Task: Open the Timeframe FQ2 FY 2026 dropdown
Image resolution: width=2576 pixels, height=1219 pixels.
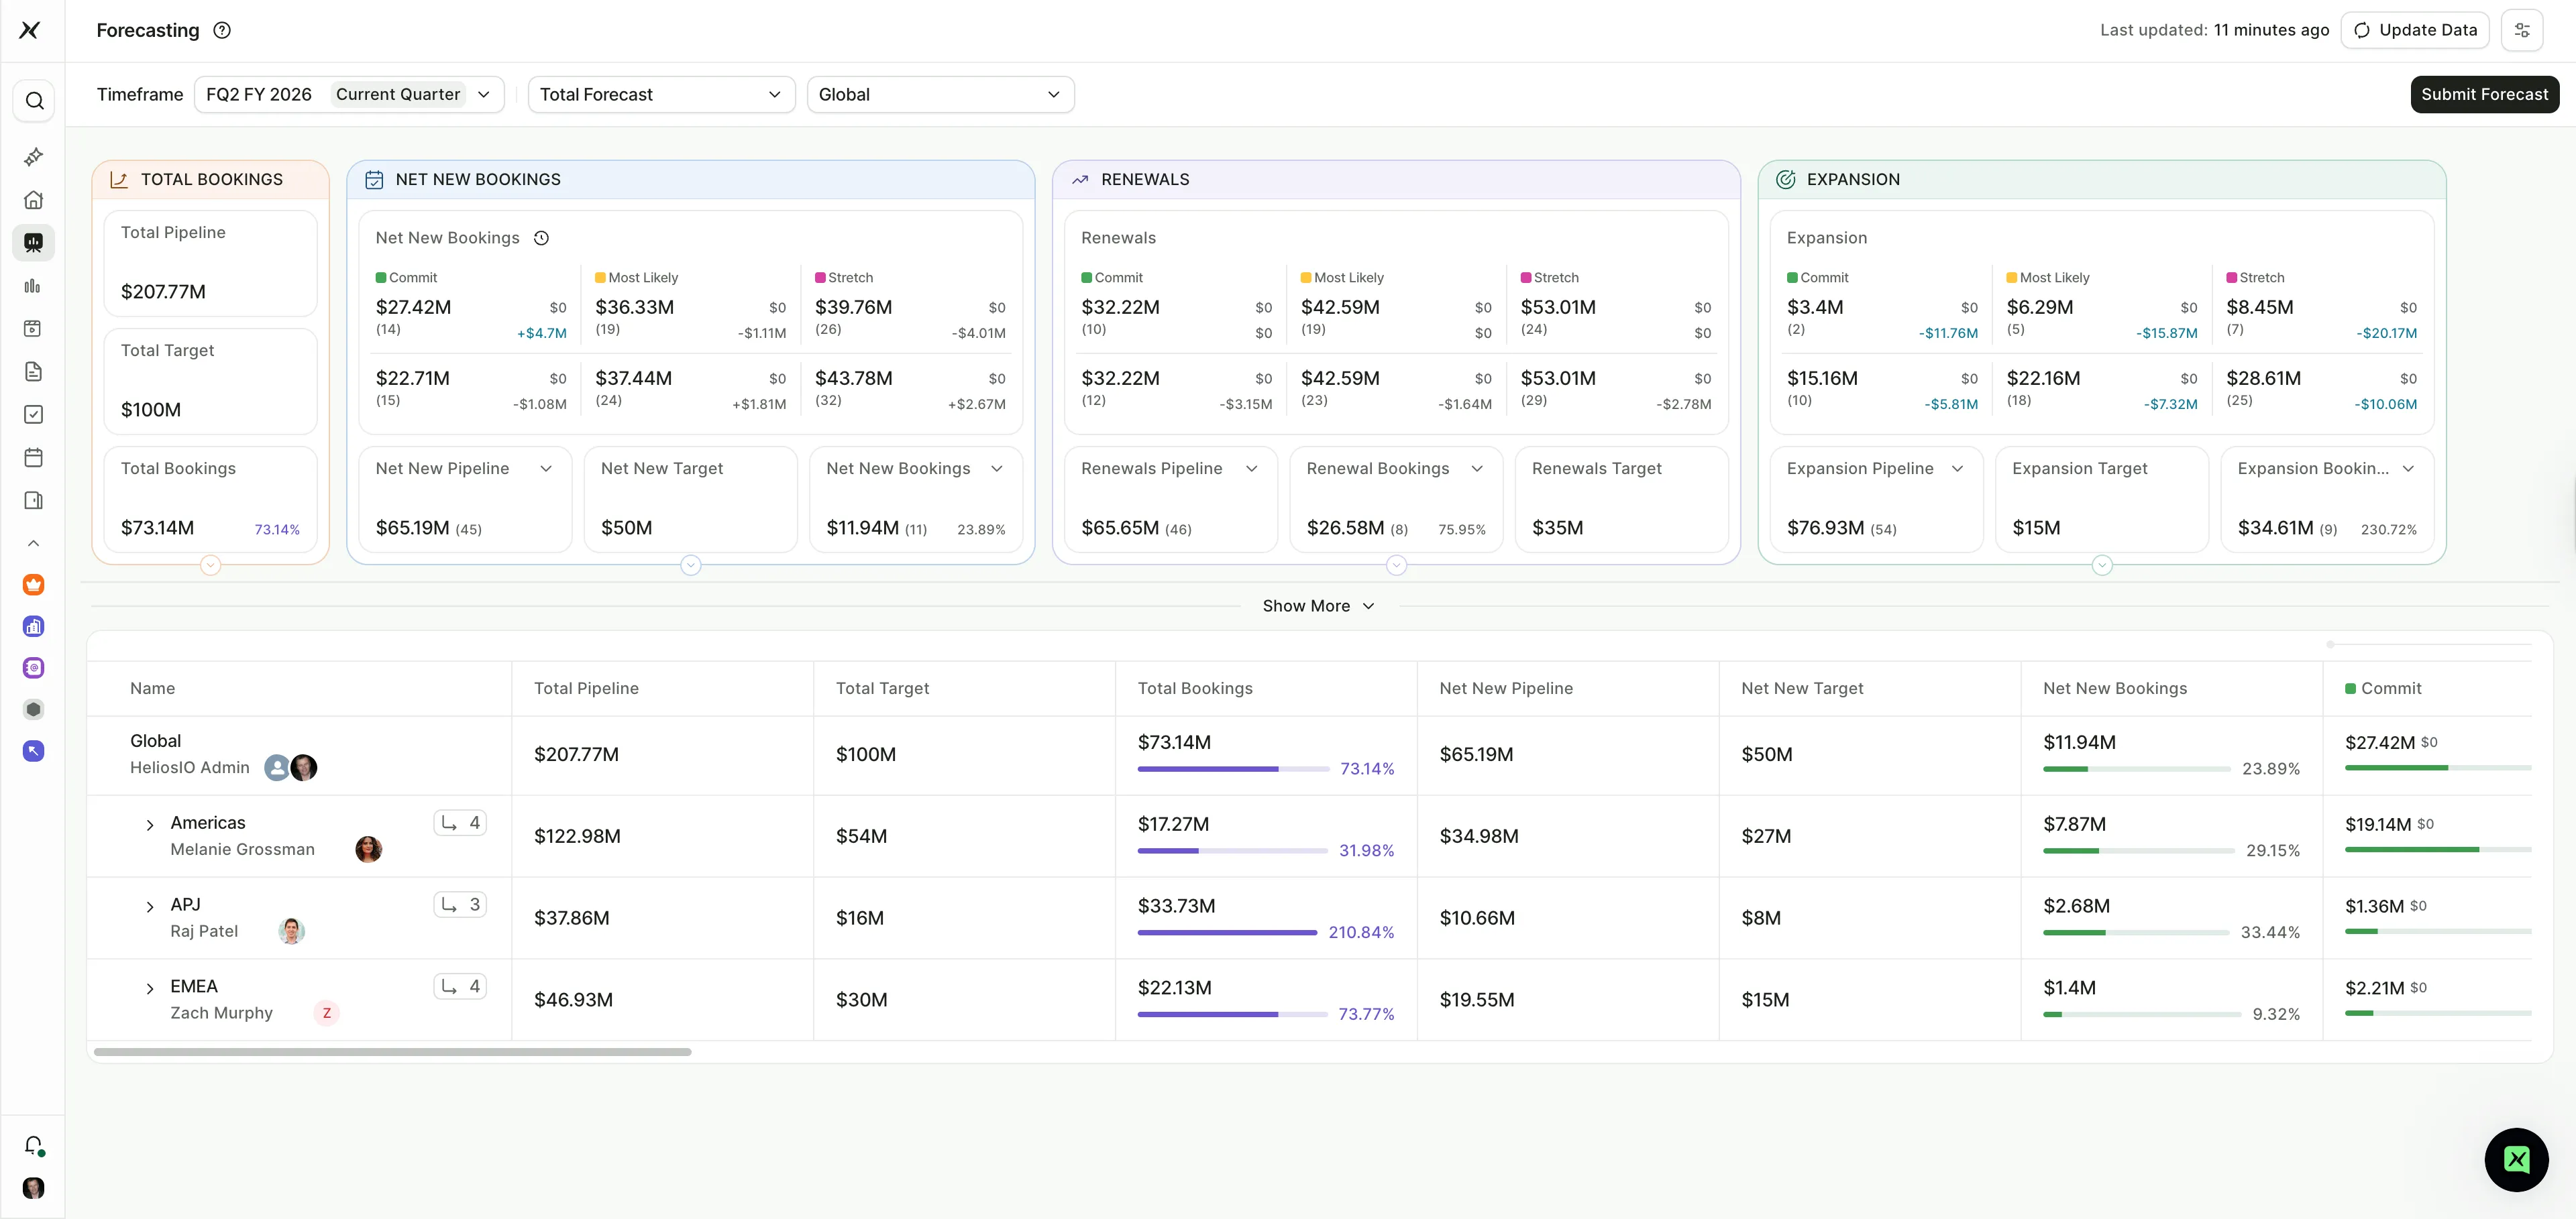Action: [x=349, y=95]
